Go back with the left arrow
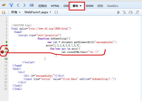 (x=18, y=5)
